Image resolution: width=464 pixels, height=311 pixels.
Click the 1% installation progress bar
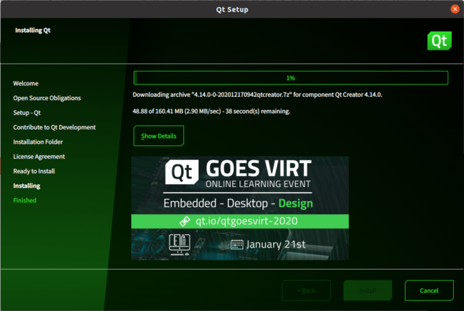(x=291, y=78)
